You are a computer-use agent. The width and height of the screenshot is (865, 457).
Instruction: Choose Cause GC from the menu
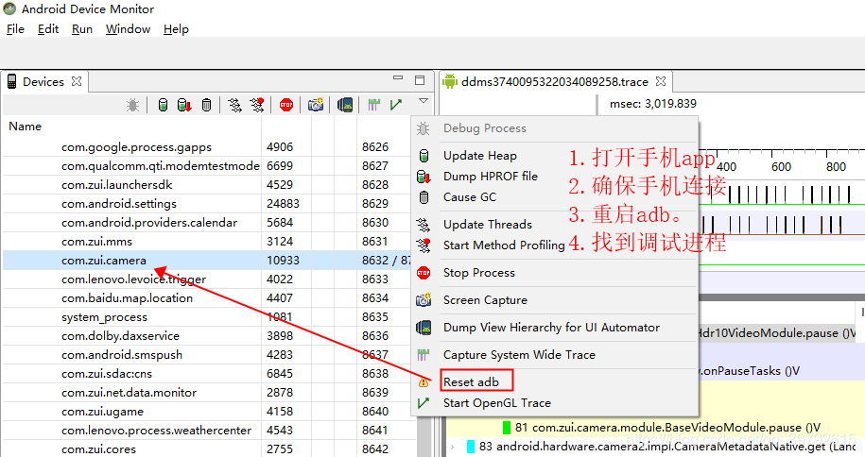coord(470,196)
